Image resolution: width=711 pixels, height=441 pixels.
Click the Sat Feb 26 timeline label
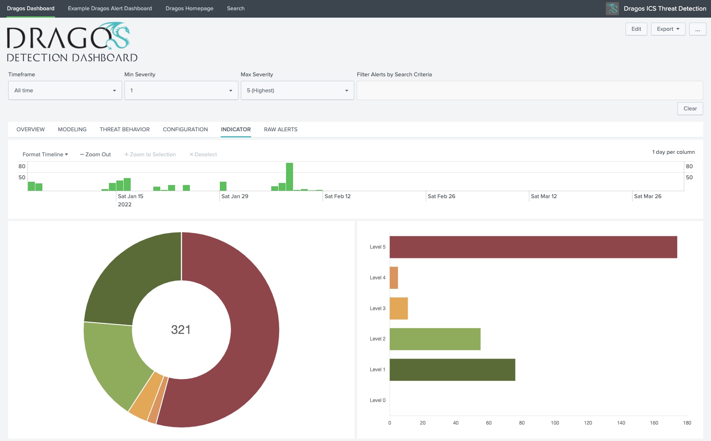tap(441, 197)
